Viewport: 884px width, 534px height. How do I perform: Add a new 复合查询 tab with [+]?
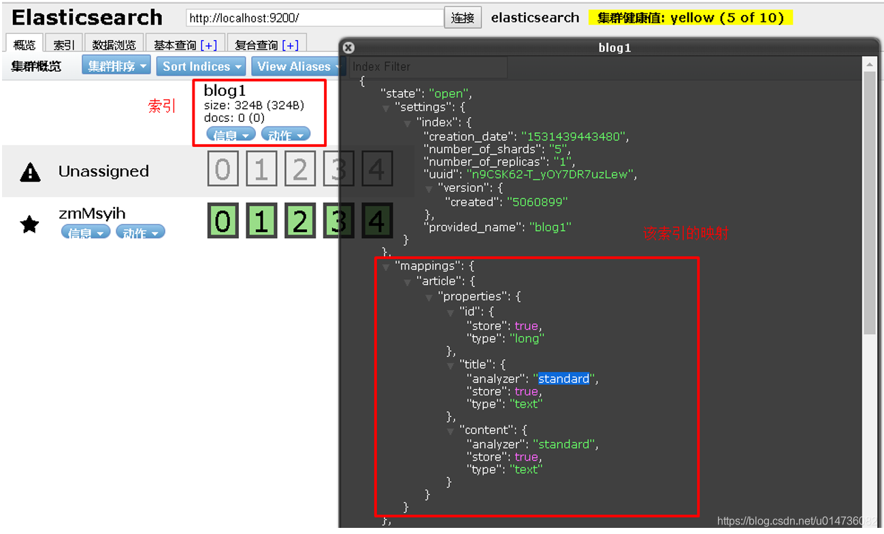tap(291, 46)
